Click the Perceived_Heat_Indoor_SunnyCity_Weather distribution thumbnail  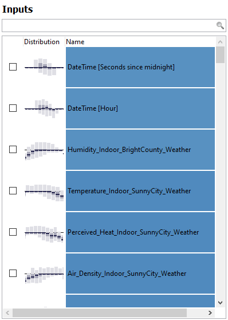pyautogui.click(x=44, y=234)
